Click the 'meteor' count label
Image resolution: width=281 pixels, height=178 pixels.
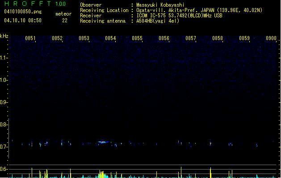tap(63, 14)
